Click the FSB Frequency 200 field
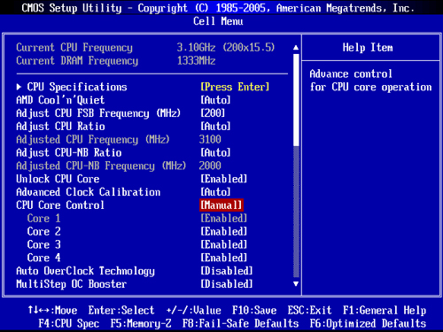Screen dimensions: 443x332 [213, 113]
